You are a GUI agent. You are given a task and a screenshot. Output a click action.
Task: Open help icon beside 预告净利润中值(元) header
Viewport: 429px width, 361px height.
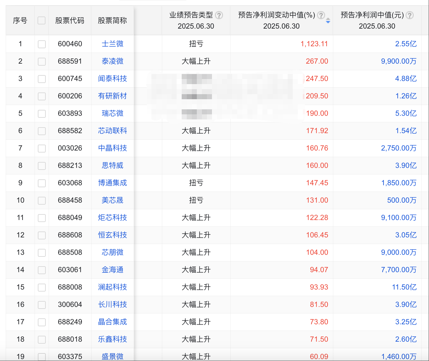[410, 15]
